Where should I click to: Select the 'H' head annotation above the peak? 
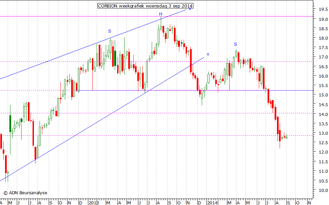[x=160, y=14]
